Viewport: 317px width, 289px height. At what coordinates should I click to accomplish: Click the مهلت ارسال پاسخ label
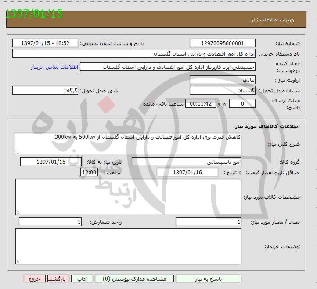point(286,104)
